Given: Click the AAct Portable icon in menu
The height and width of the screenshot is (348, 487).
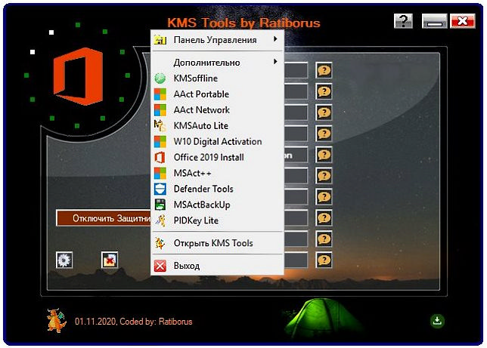Looking at the screenshot, I should [160, 94].
